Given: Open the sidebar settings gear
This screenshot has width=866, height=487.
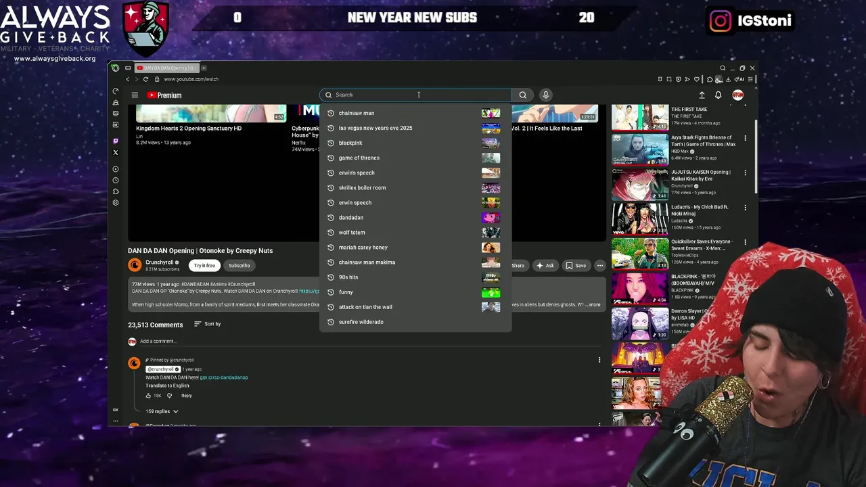Looking at the screenshot, I should click(x=116, y=203).
